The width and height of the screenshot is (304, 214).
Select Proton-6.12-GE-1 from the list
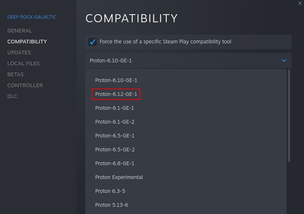116,94
